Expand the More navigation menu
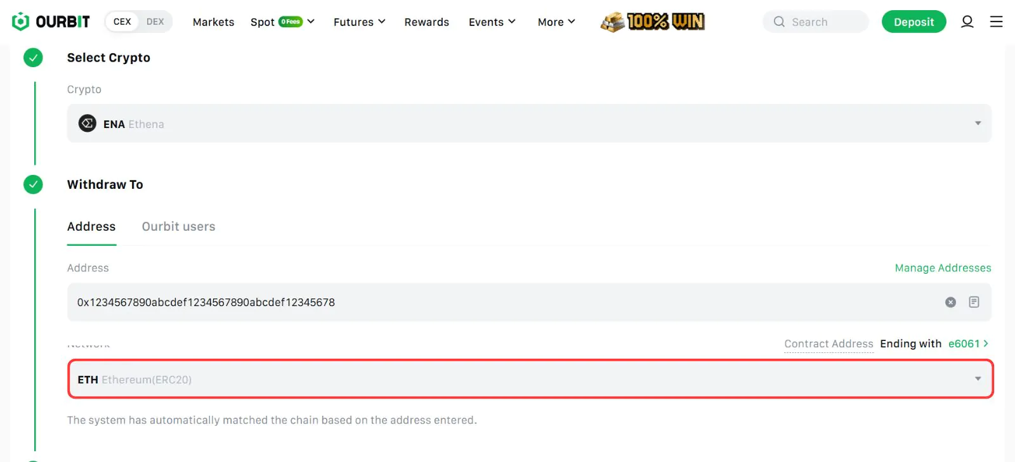 pyautogui.click(x=556, y=22)
